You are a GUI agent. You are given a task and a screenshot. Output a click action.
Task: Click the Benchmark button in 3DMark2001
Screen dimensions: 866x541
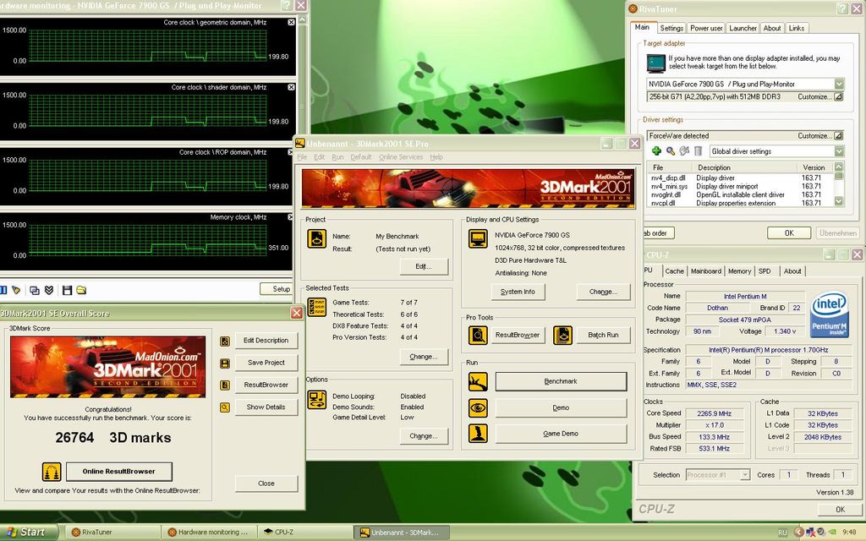coord(561,381)
